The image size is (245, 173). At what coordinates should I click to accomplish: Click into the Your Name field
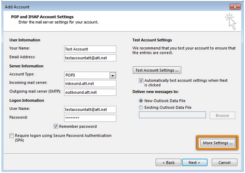(x=90, y=49)
